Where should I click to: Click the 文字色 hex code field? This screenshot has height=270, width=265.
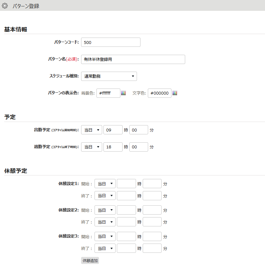(x=159, y=93)
